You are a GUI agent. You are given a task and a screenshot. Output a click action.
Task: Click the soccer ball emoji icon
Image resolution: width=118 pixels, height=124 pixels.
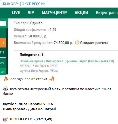pyautogui.click(x=6, y=89)
